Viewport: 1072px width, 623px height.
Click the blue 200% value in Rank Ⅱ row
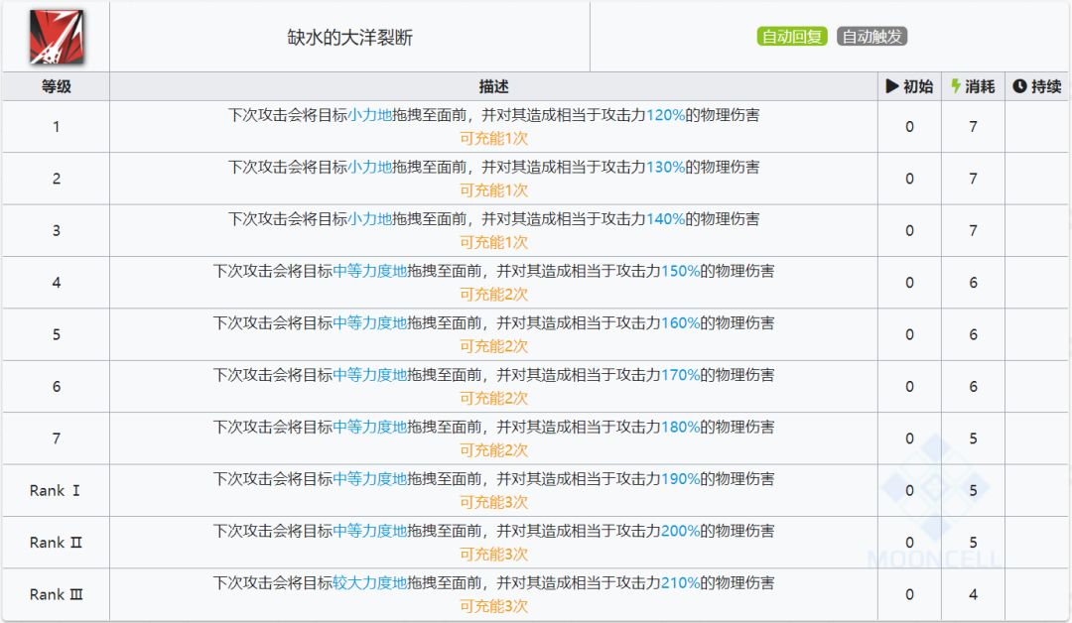click(x=680, y=531)
